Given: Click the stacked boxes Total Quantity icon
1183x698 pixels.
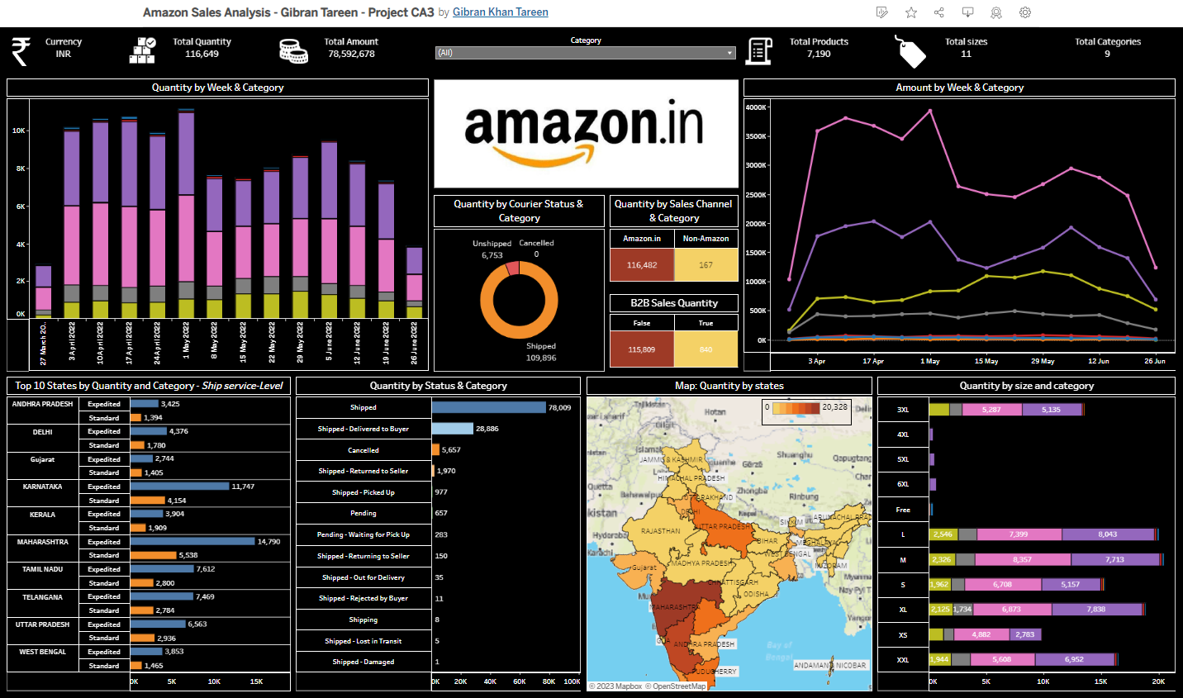Looking at the screenshot, I should tap(141, 50).
